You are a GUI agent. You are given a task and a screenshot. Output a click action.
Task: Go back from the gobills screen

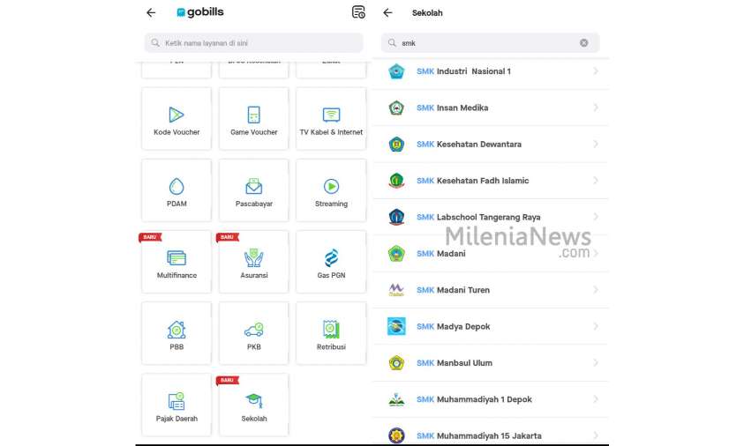151,12
